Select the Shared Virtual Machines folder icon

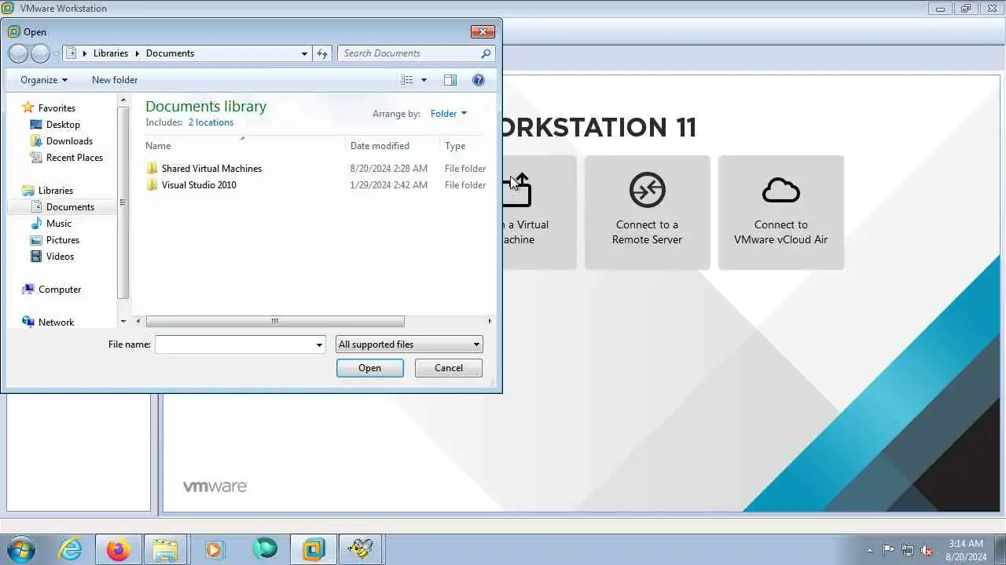[x=152, y=169]
